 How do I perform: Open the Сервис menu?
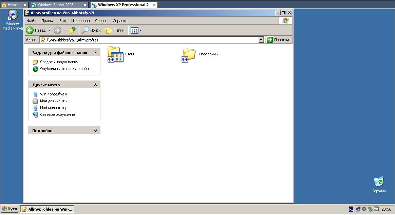[x=101, y=21]
